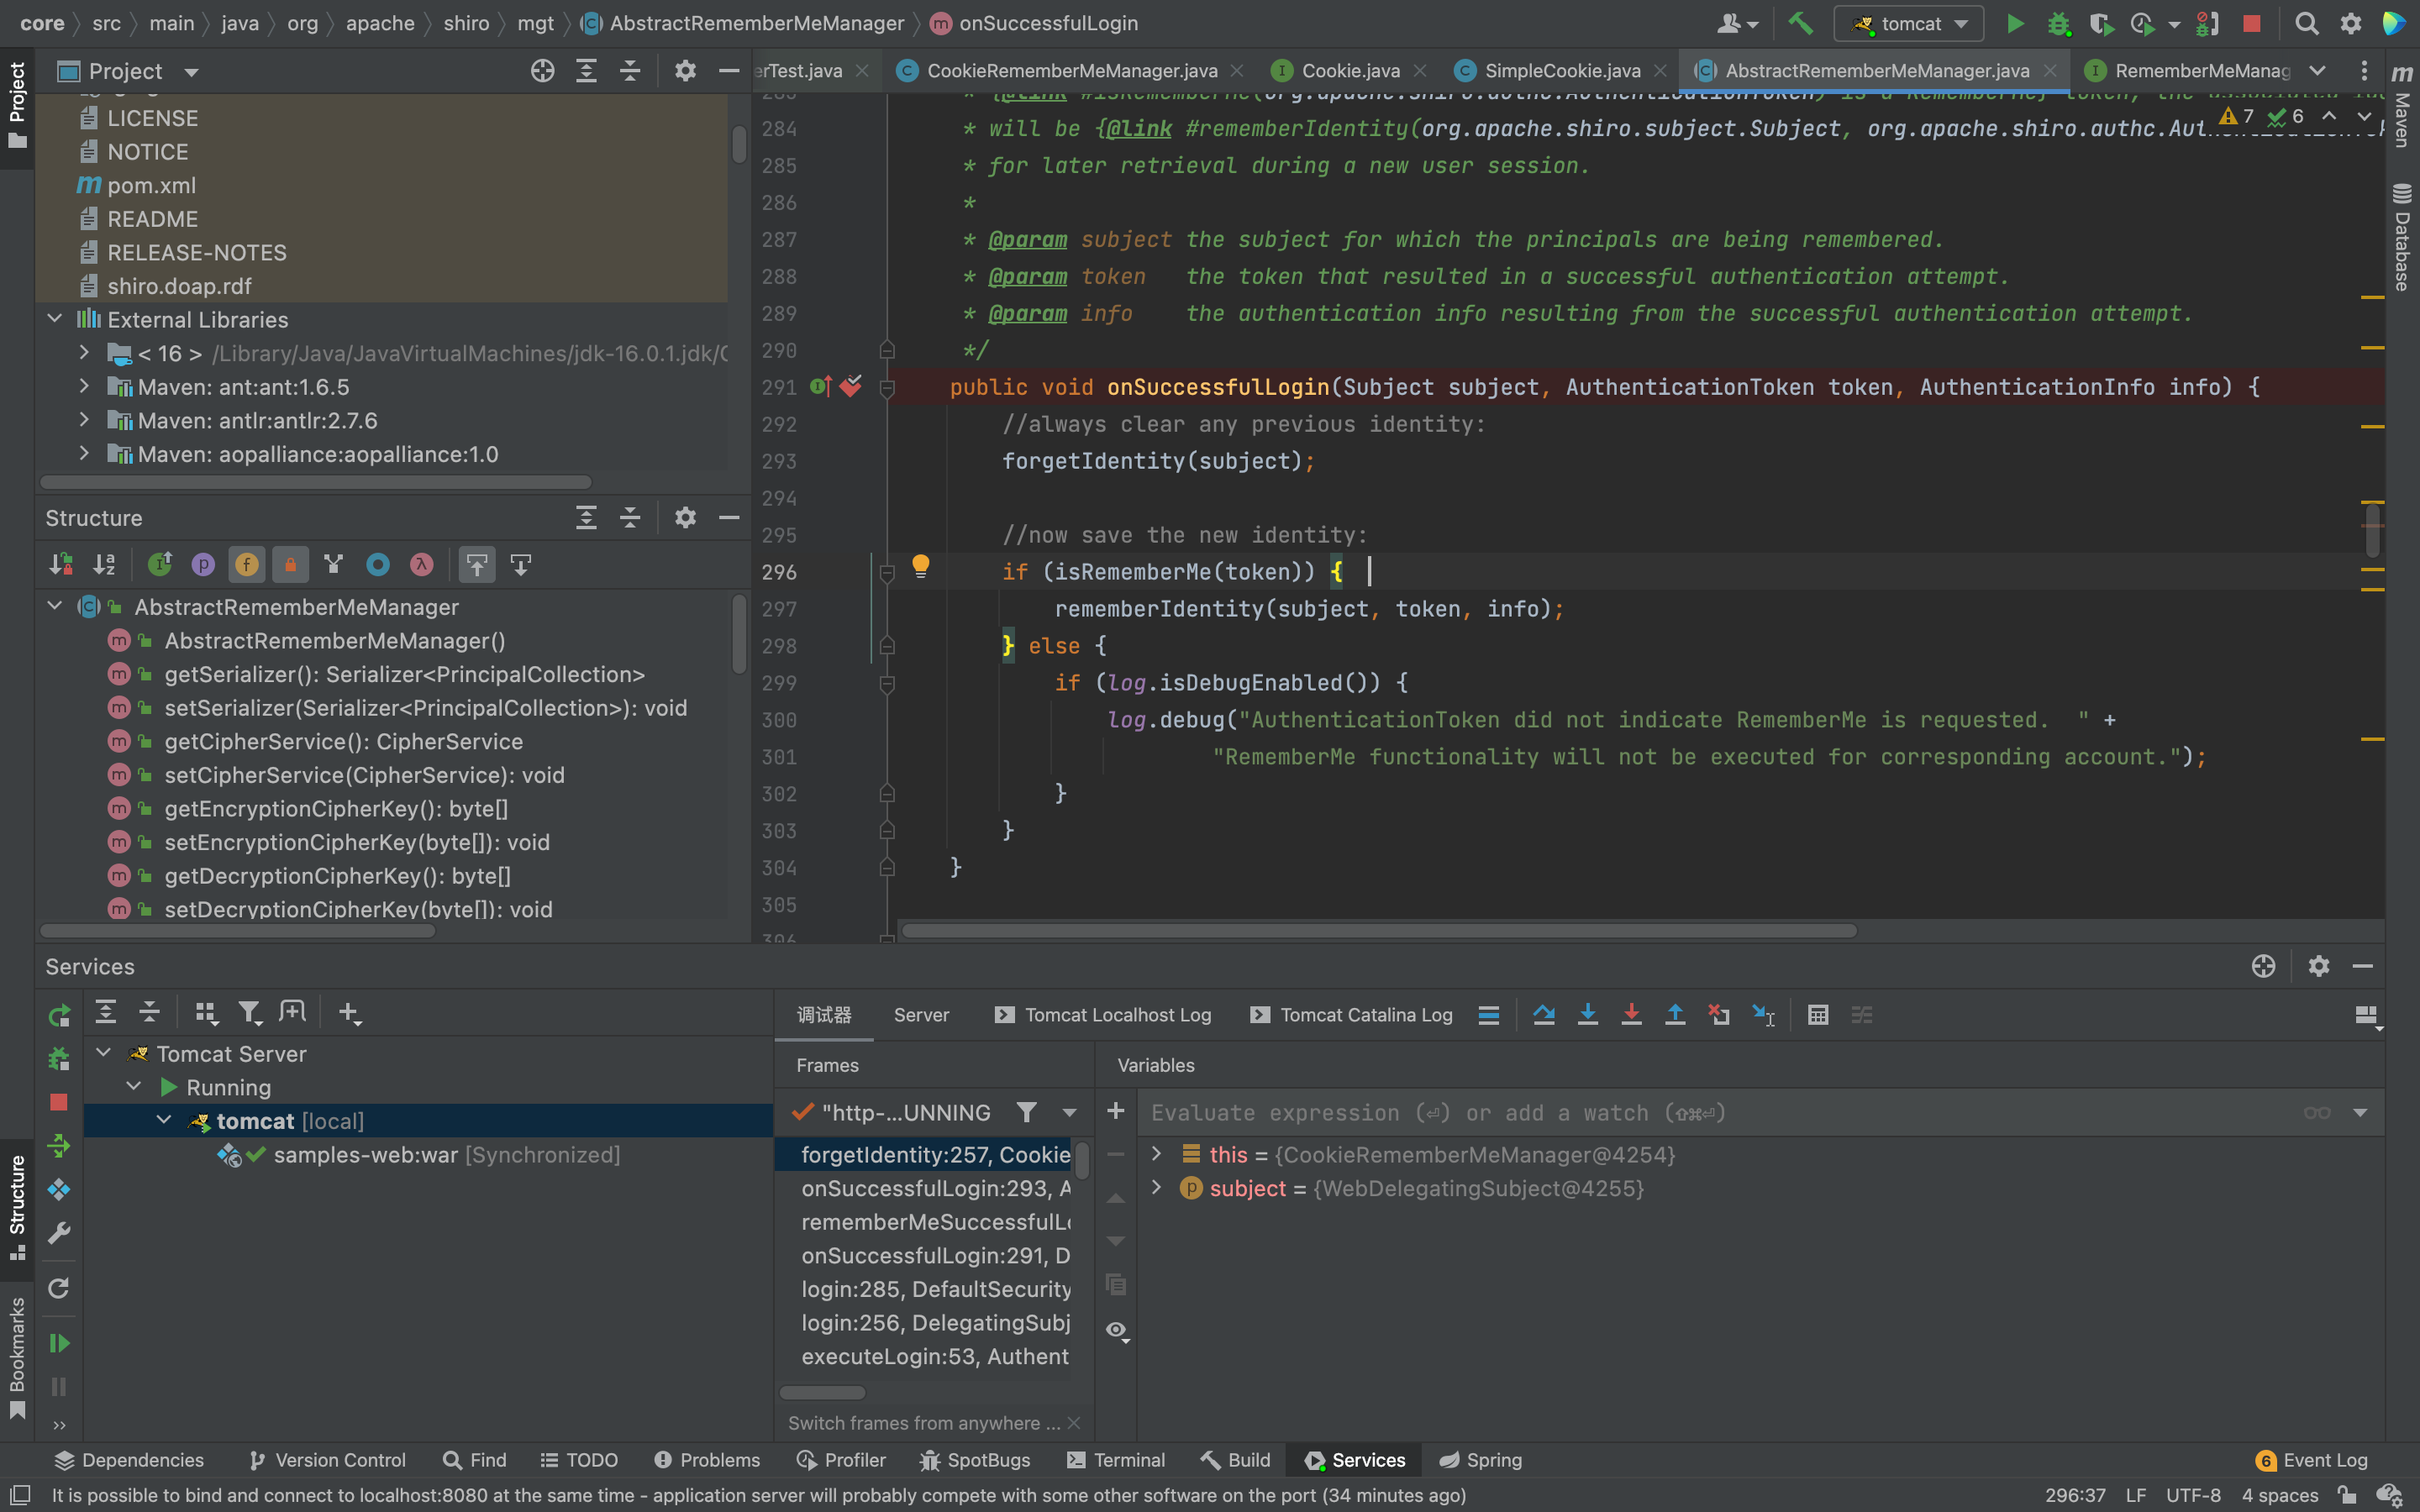This screenshot has height=1512, width=2420.
Task: Collapse External Libraries node
Action: pyautogui.click(x=55, y=319)
